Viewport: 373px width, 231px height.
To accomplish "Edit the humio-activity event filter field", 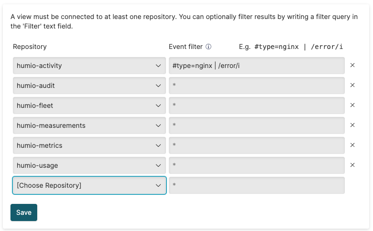I will pyautogui.click(x=257, y=66).
